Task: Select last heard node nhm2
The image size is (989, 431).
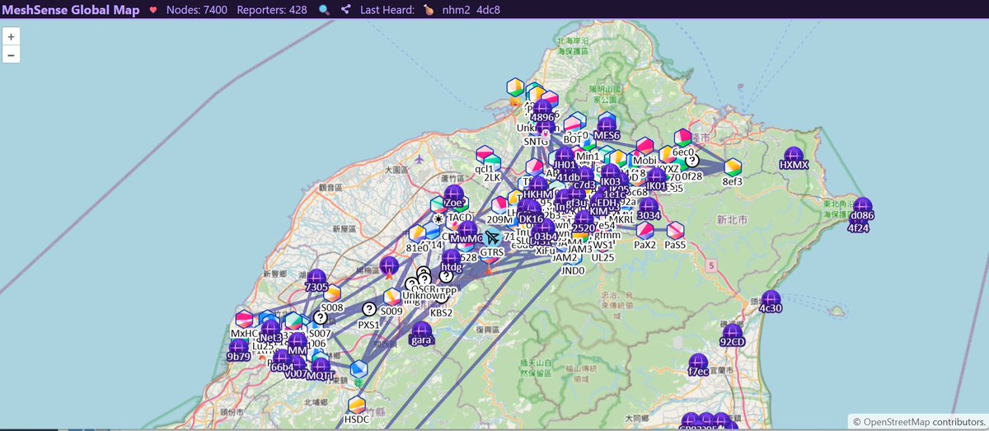Action: 456,10
